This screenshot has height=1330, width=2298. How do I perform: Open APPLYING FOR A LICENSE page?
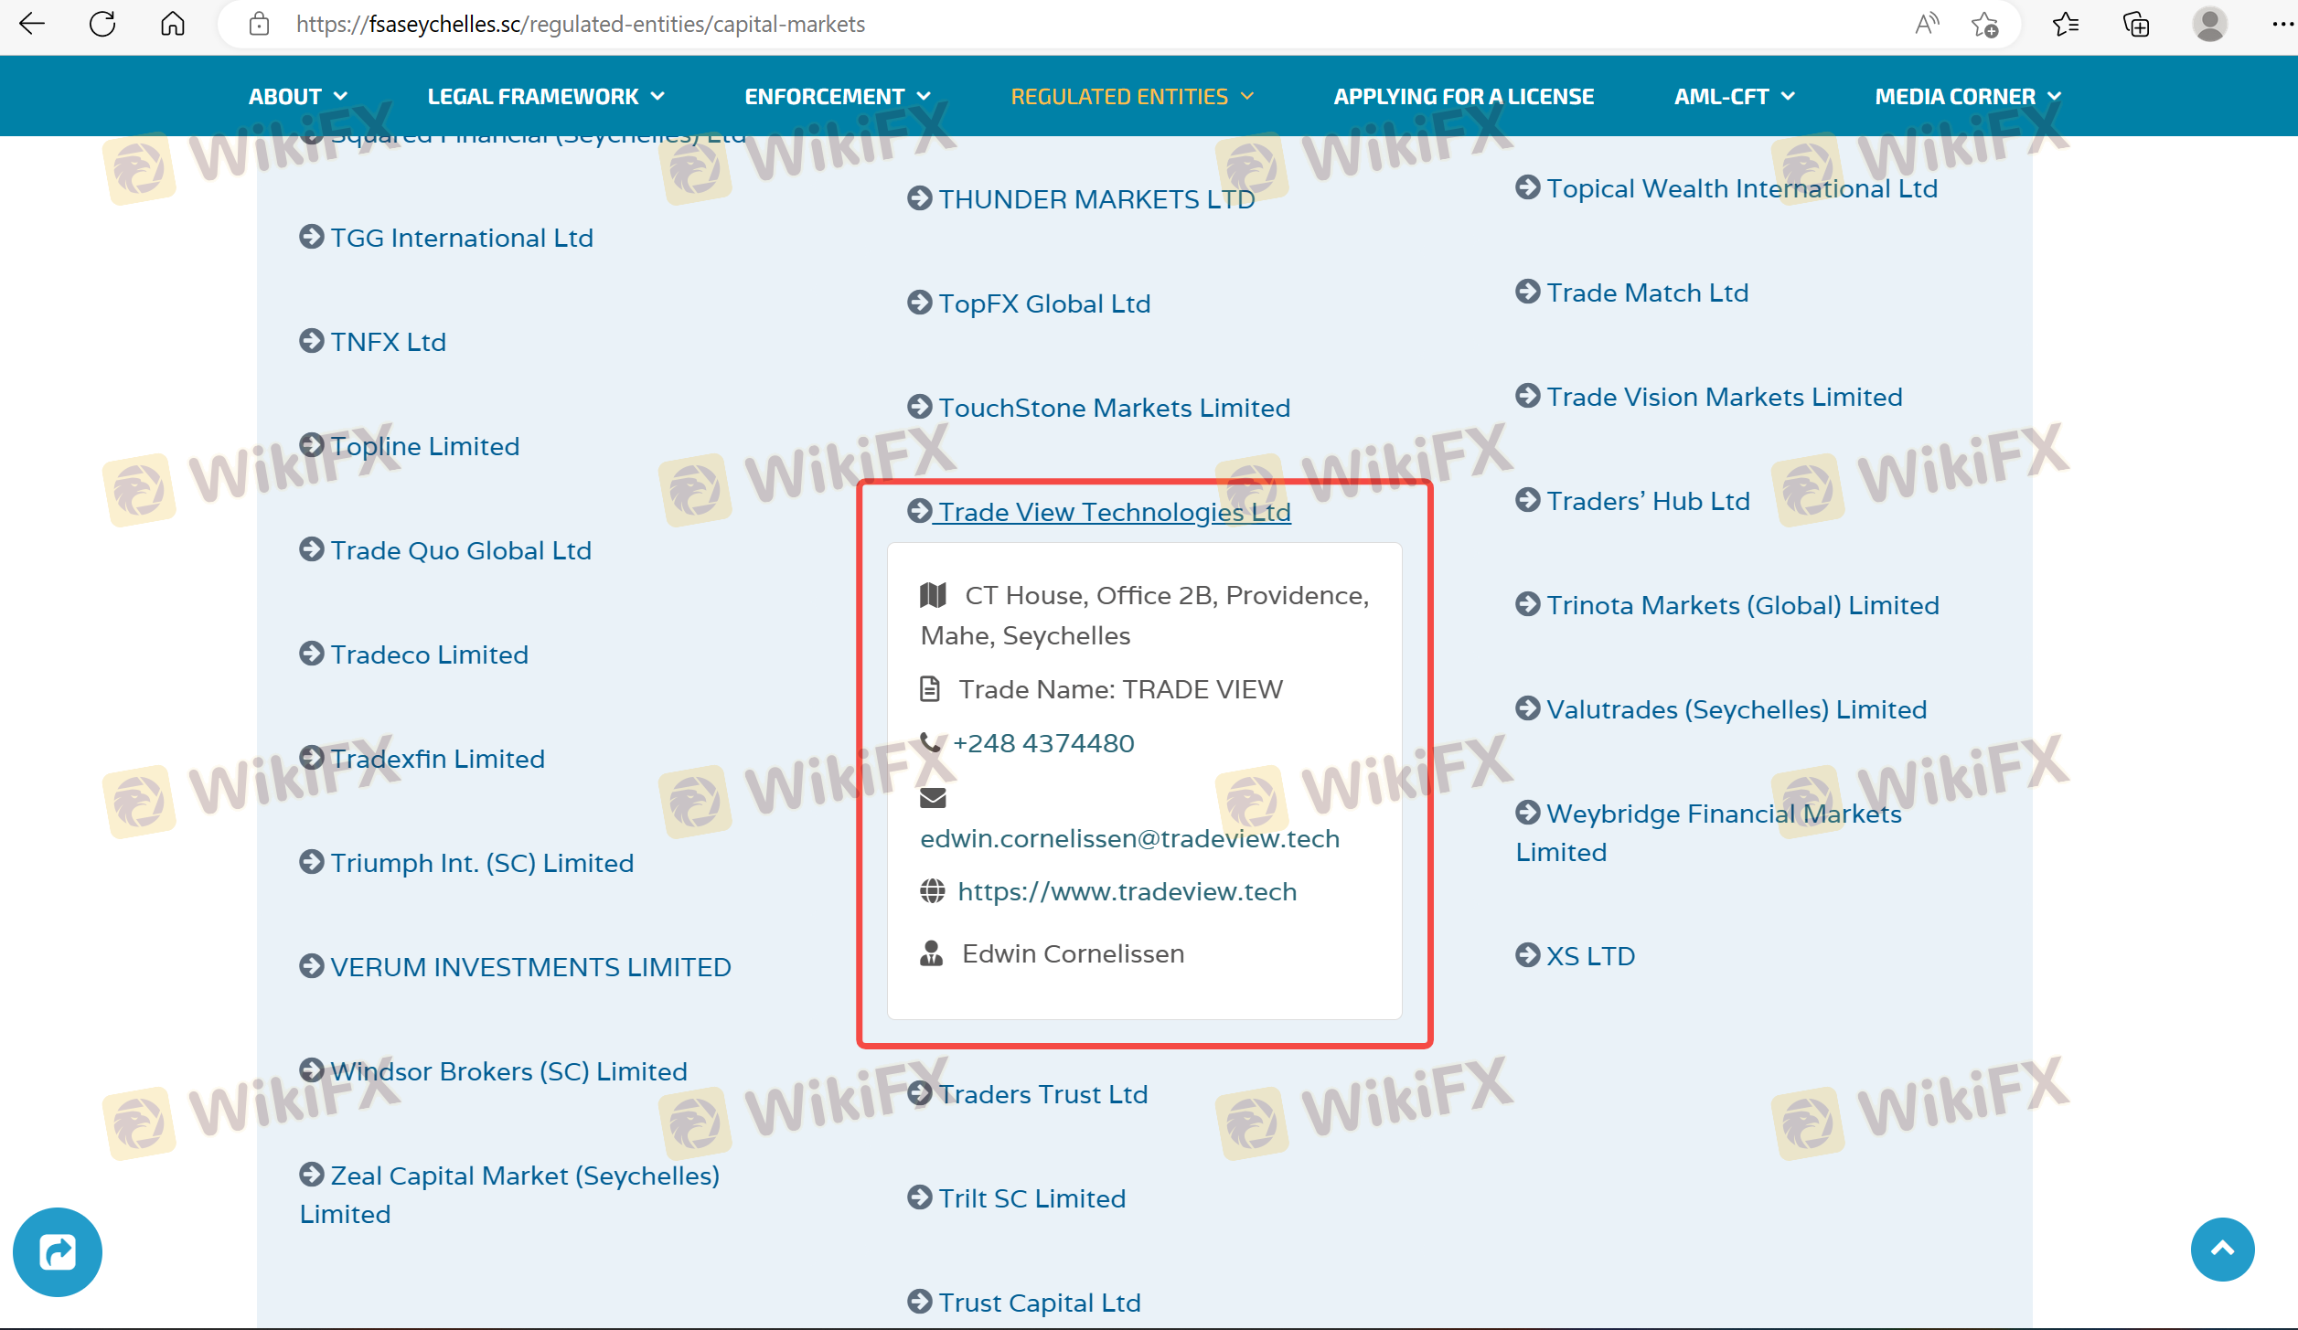point(1463,96)
